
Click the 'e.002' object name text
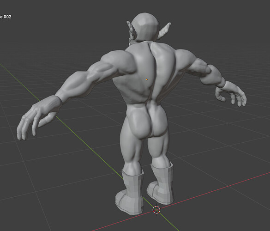coord(6,17)
